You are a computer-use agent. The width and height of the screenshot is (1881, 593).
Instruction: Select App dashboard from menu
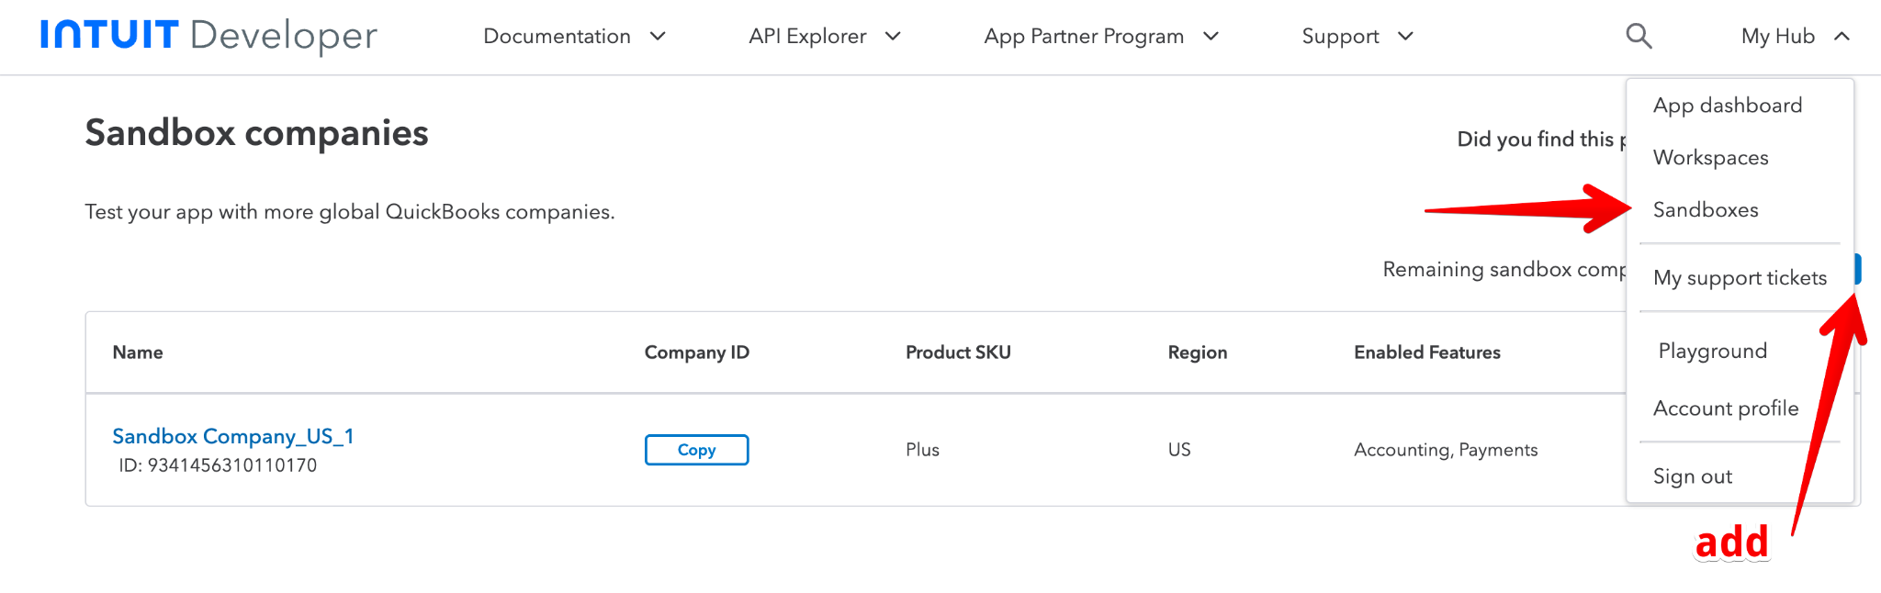(x=1727, y=106)
